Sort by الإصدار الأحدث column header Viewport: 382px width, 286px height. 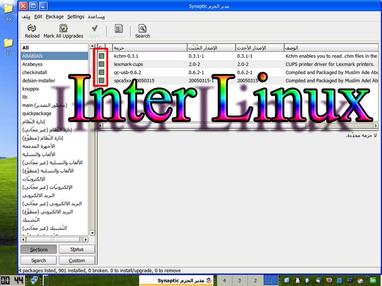click(x=260, y=48)
